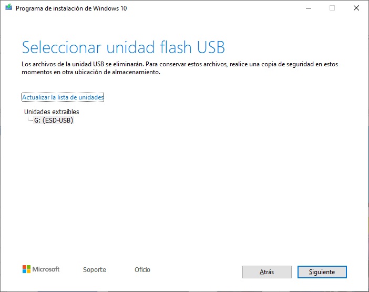The width and height of the screenshot is (369, 292).
Task: Refresh via Actualizar la lista de unidades
Action: click(x=63, y=97)
